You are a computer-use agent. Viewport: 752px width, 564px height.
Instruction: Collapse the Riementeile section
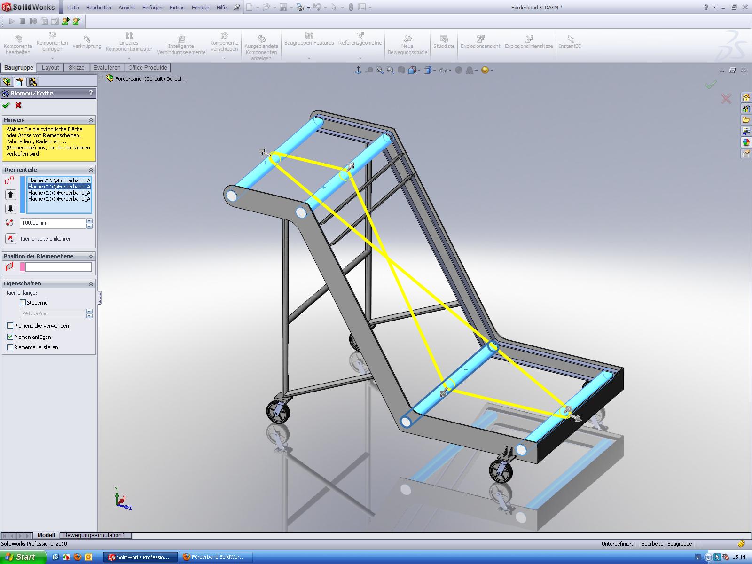(x=91, y=170)
